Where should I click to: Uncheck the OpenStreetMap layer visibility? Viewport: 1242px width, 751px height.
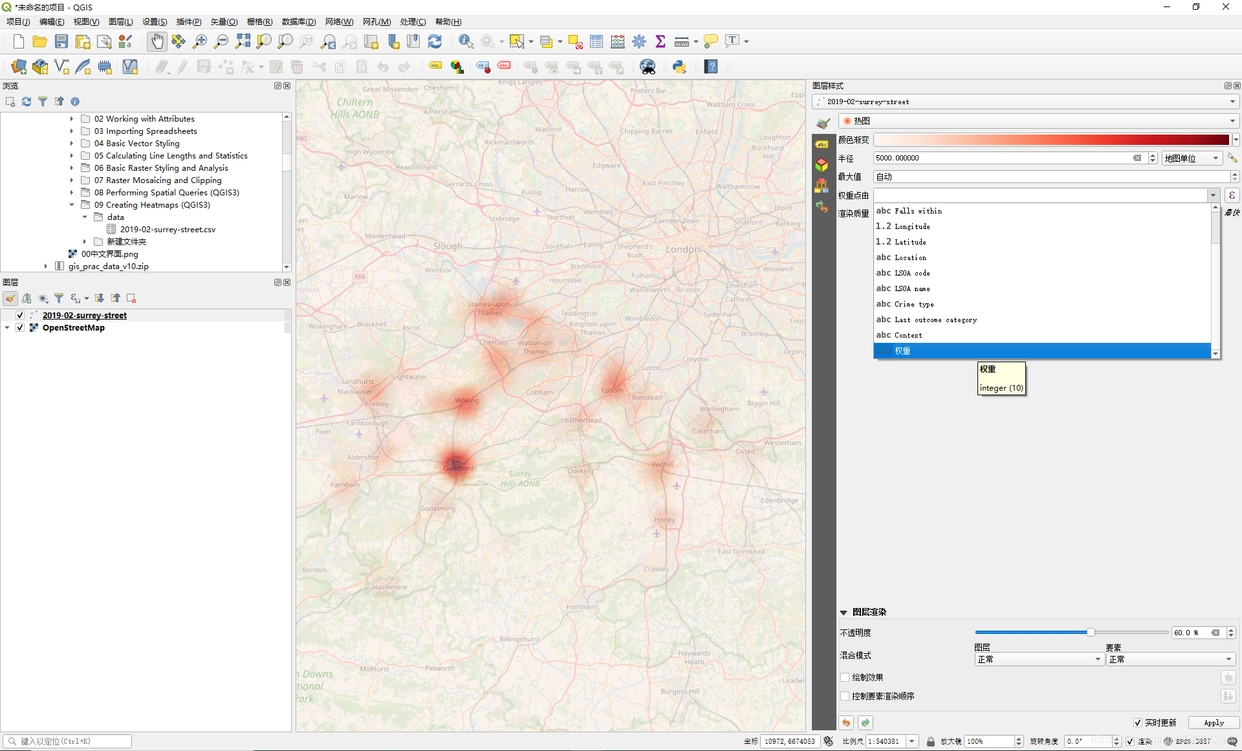[x=20, y=327]
